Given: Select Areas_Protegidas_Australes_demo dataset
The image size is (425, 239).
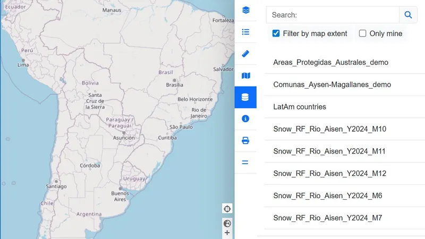Looking at the screenshot, I should click(330, 62).
